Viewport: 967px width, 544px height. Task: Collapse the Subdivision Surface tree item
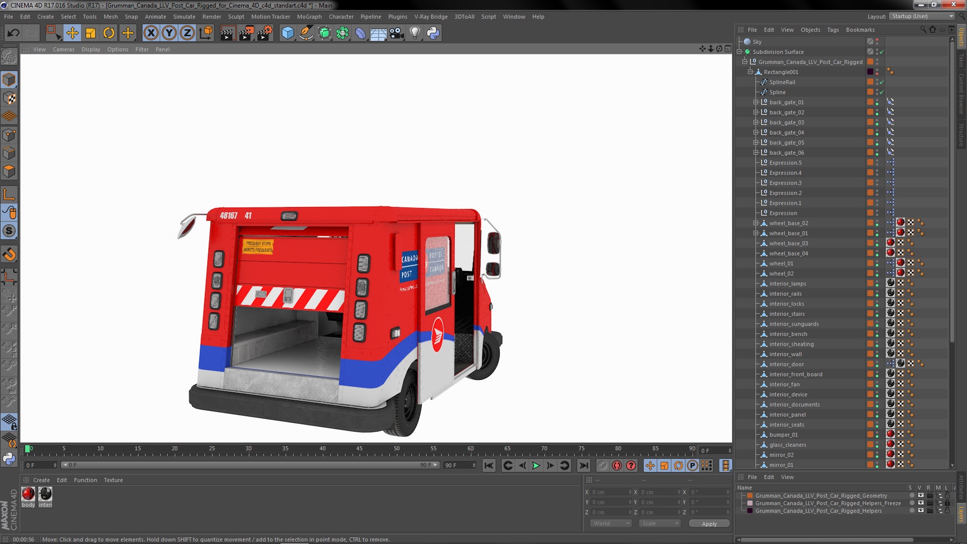point(739,52)
